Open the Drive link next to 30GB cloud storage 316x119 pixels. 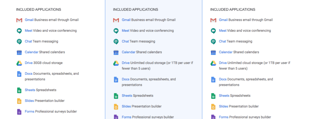click(x=29, y=63)
